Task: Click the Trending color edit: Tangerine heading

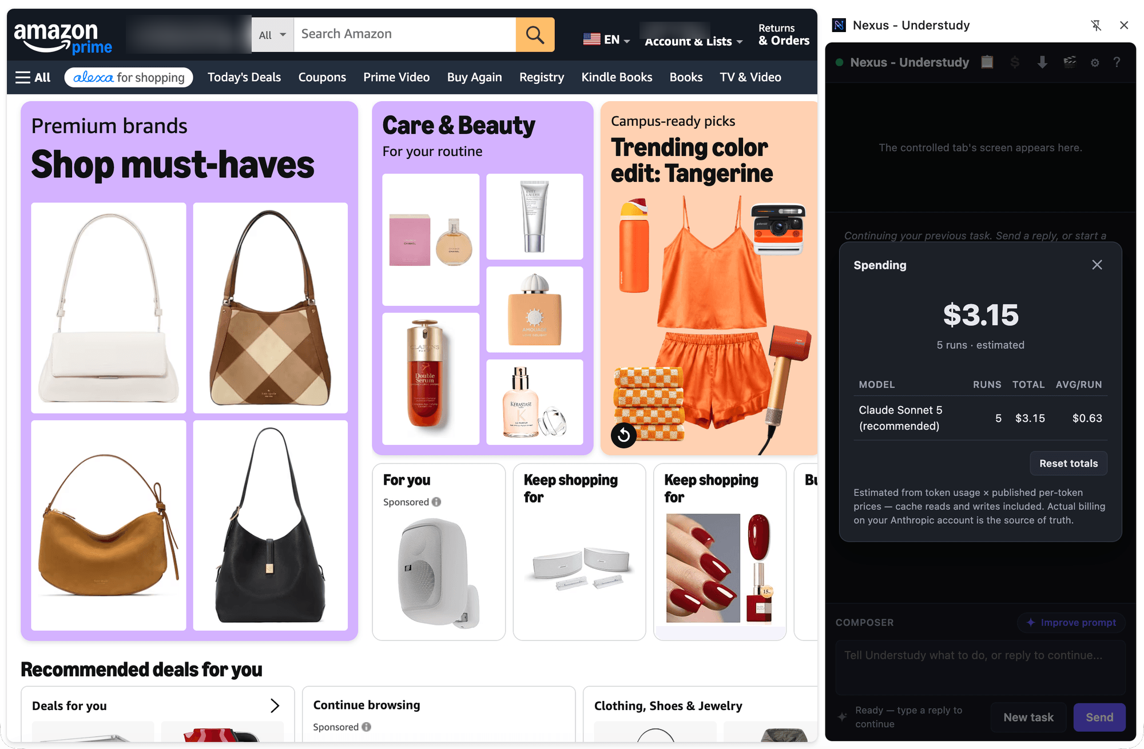Action: [692, 160]
